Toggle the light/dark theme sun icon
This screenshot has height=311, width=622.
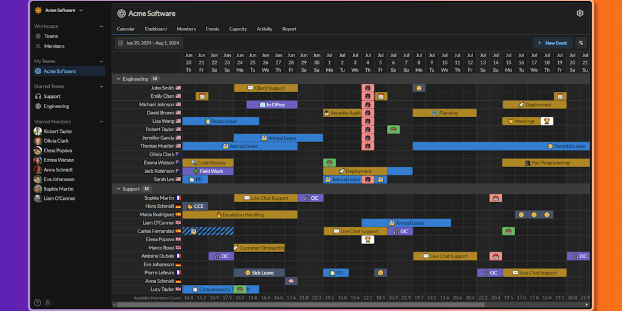pyautogui.click(x=48, y=302)
